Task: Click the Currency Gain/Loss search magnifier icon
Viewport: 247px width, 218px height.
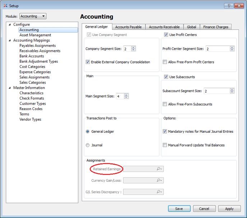Action: [159, 181]
